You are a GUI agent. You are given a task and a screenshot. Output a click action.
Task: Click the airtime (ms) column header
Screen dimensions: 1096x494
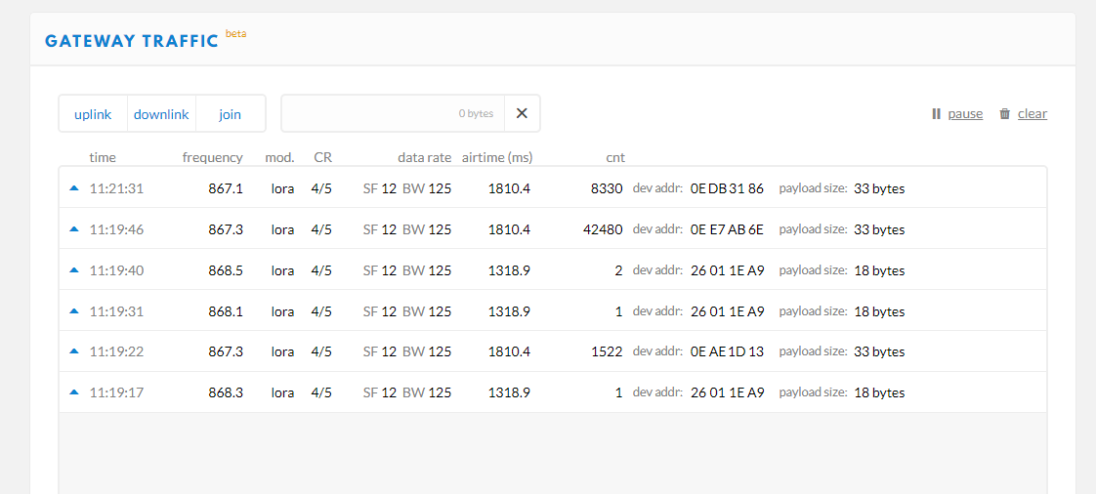point(497,157)
